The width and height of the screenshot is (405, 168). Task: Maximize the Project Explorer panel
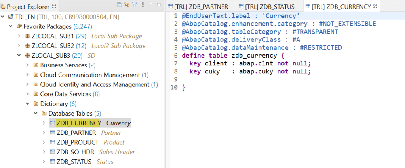[x=159, y=4]
